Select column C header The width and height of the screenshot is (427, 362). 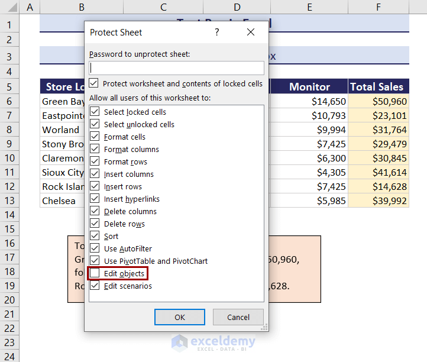pyautogui.click(x=163, y=7)
